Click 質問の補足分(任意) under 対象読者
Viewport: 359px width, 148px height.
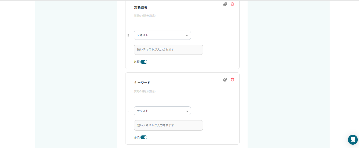click(145, 16)
